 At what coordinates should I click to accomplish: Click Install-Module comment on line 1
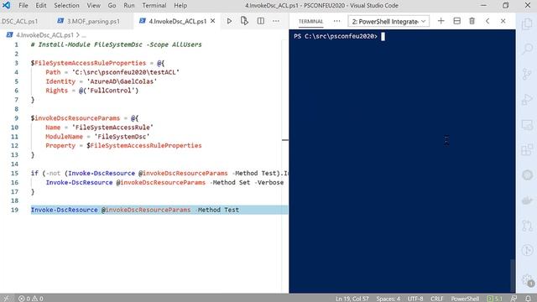(x=116, y=44)
